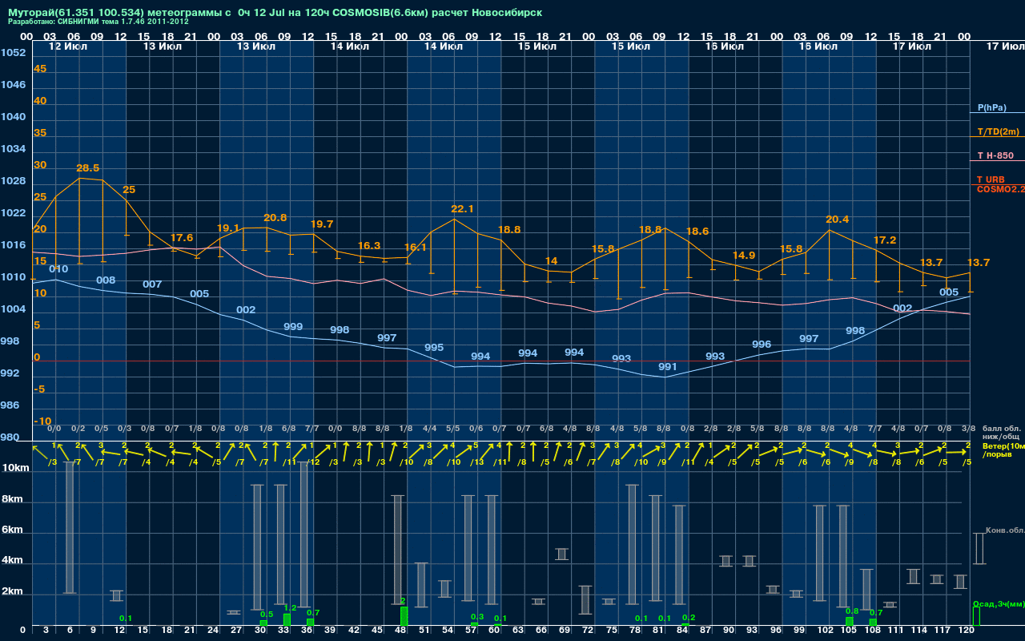Viewport: 1025px width, 641px height.
Task: Click the T H-850 legend entry
Action: [995, 155]
